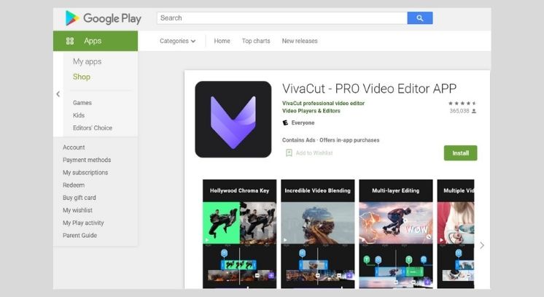The width and height of the screenshot is (544, 297).
Task: Click the Redeem link
Action: (74, 185)
